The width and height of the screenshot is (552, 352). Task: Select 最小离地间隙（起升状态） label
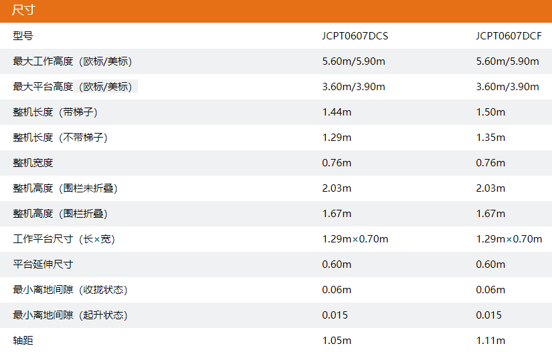coord(70,315)
